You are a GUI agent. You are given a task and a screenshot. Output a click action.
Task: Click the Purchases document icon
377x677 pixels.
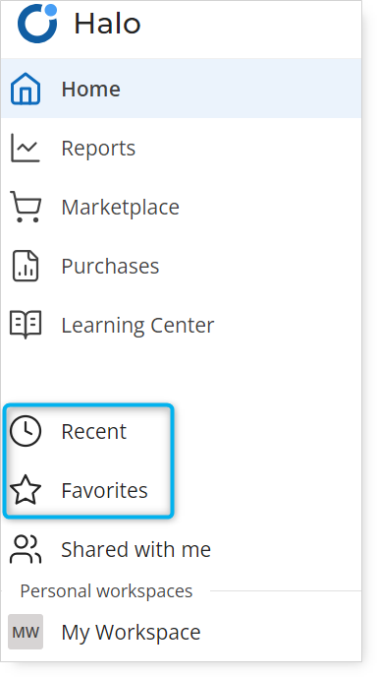coord(26,266)
